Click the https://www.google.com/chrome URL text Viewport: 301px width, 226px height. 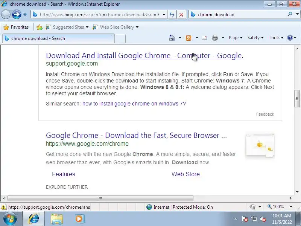pyautogui.click(x=87, y=144)
